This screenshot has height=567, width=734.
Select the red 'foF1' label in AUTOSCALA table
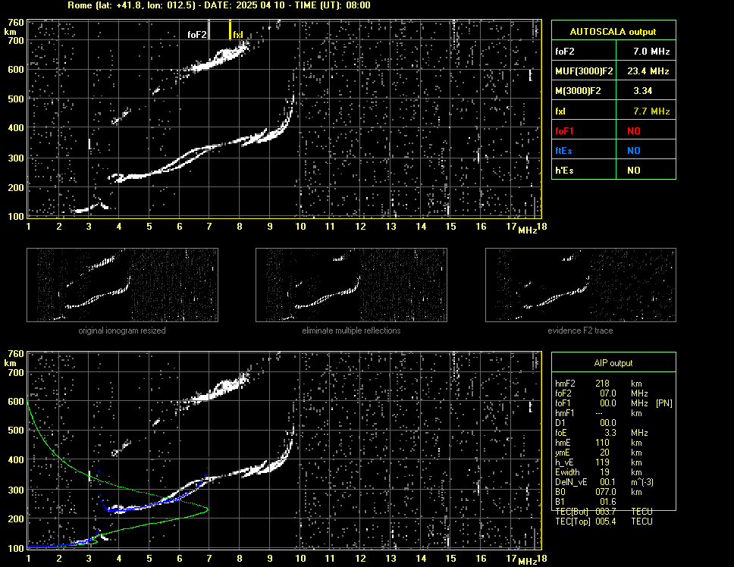coord(565,131)
